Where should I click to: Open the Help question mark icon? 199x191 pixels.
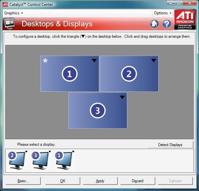[x=167, y=24]
